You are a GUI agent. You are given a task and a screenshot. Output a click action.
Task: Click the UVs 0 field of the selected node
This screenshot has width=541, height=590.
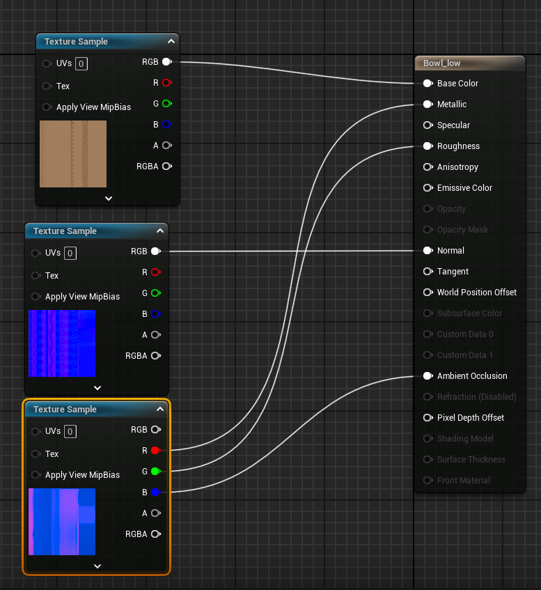tap(70, 432)
